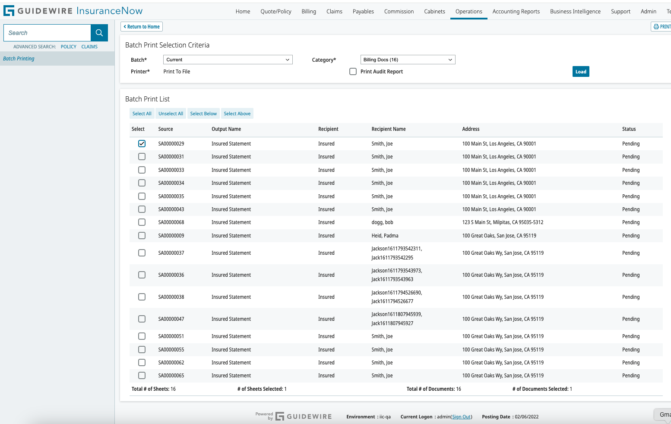Click the Unselect All button
This screenshot has height=424, width=671.
click(x=171, y=114)
